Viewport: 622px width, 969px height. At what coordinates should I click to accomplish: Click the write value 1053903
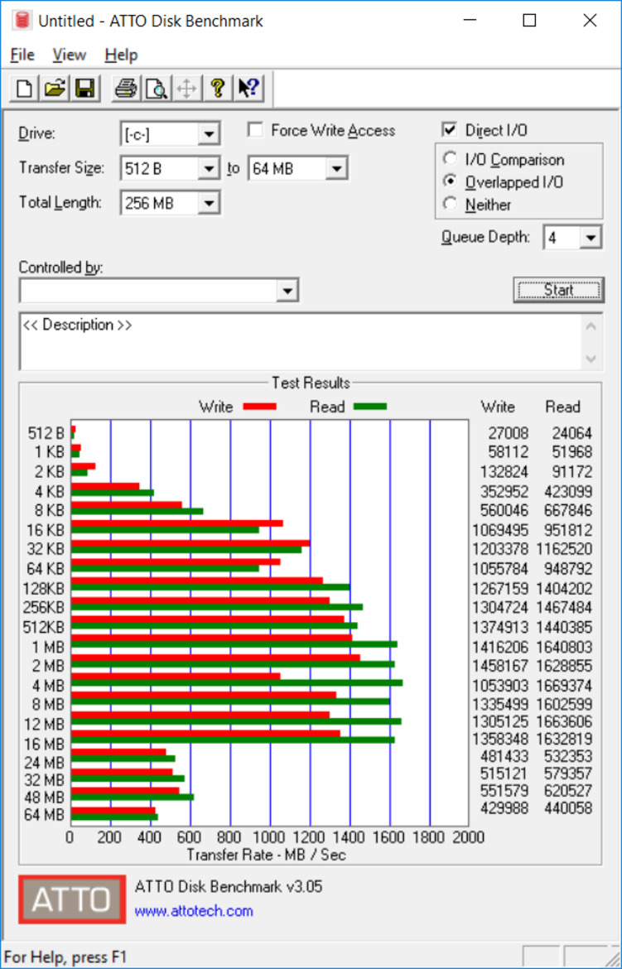tap(500, 686)
